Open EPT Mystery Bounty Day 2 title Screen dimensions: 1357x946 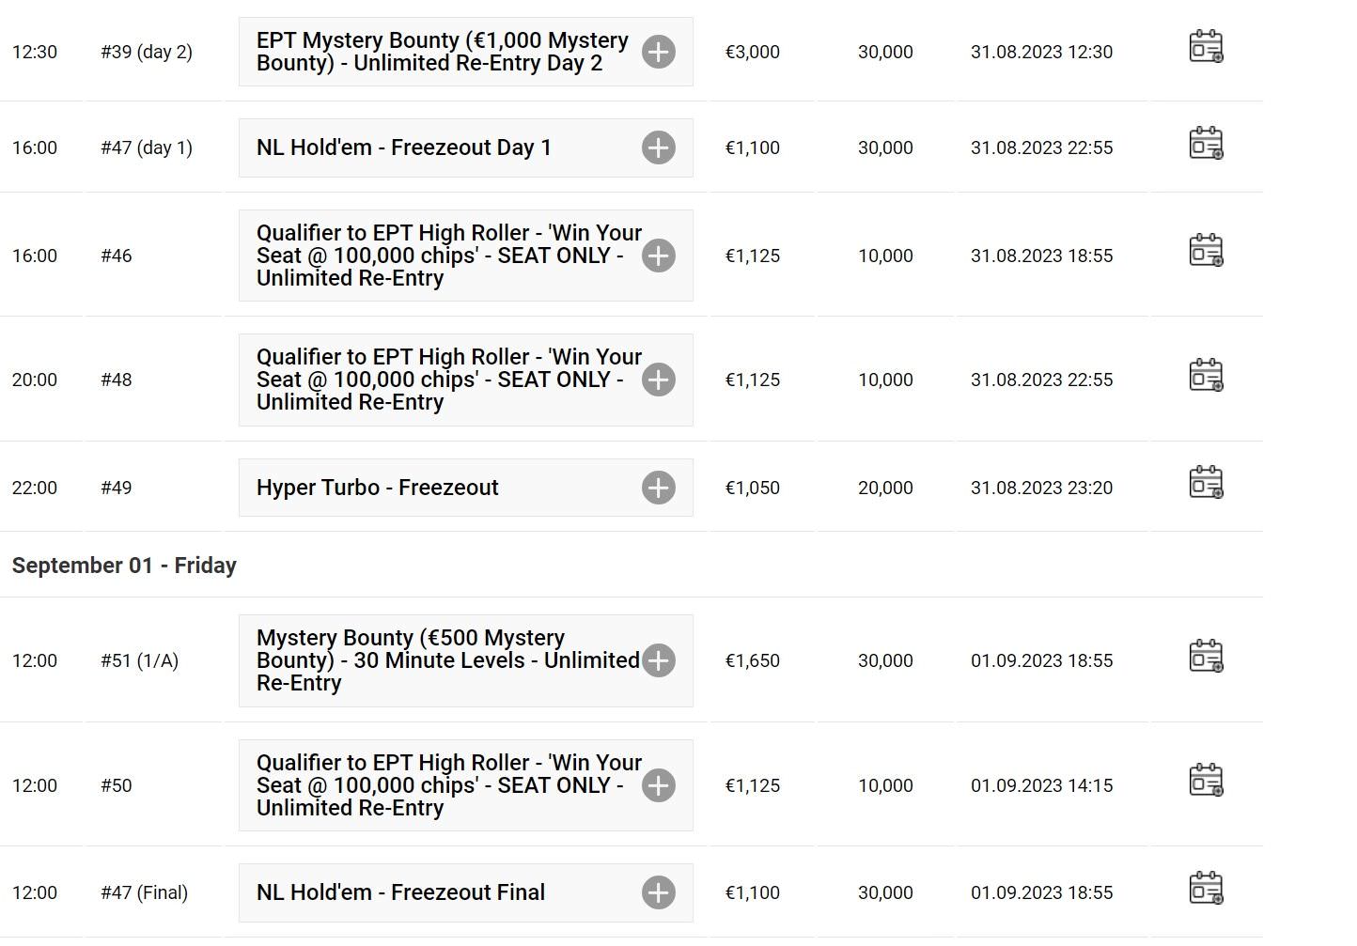pyautogui.click(x=443, y=52)
